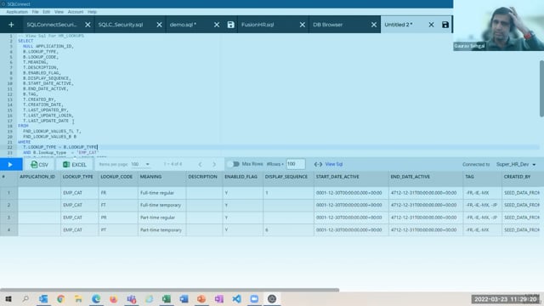Viewport: 544px width, 306px height.
Task: Open Microsoft Edge from taskbar
Action: tap(96, 298)
